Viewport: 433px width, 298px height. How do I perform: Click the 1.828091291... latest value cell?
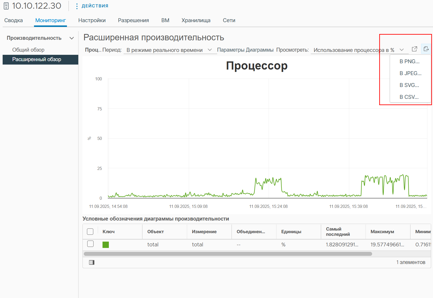pos(342,245)
